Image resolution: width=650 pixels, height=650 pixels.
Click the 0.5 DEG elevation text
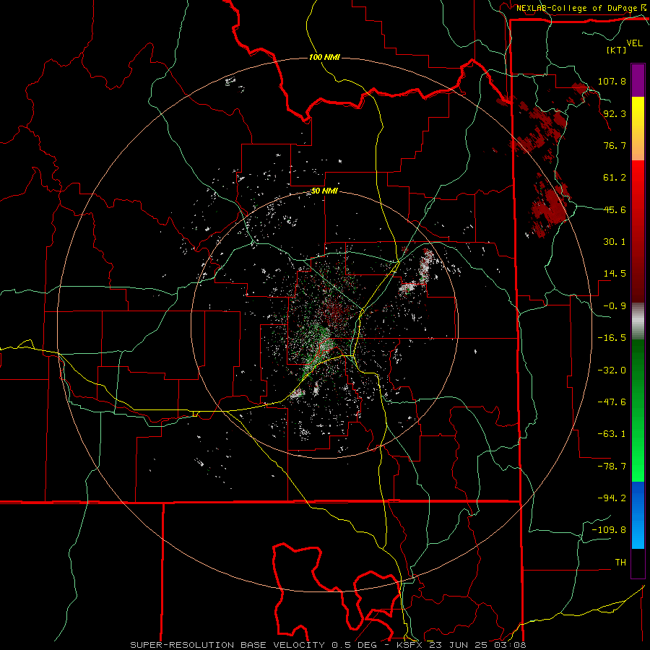point(355,645)
